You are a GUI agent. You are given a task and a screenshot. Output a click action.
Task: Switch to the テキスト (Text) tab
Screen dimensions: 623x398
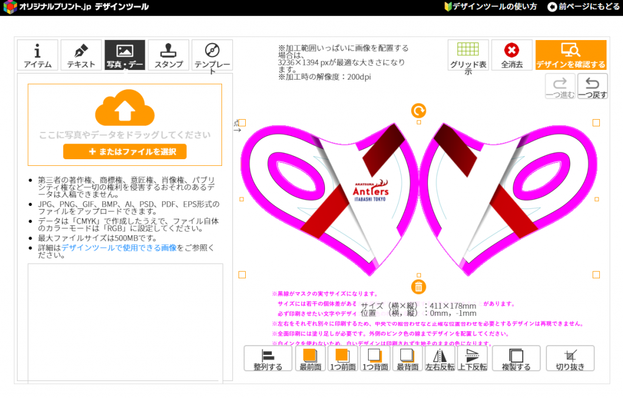point(81,55)
